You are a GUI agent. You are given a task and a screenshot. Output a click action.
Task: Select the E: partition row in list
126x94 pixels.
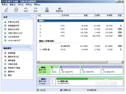point(81,32)
